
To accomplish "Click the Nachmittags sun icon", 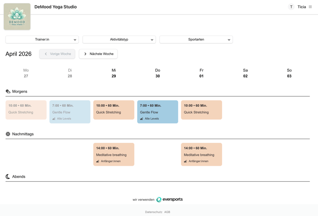I will [x=8, y=134].
